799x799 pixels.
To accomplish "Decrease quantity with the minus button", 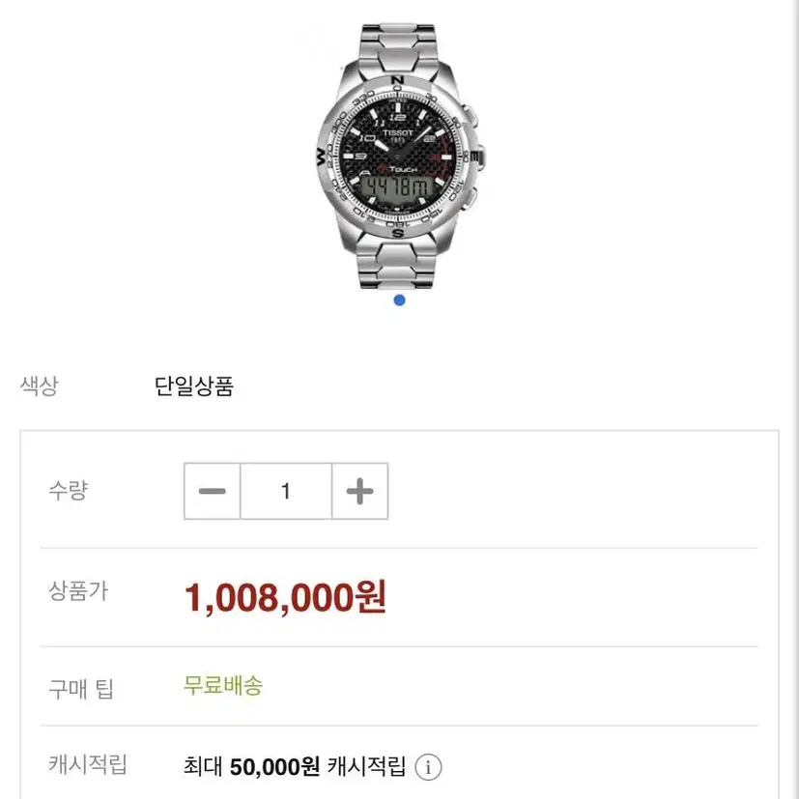I will (x=212, y=491).
